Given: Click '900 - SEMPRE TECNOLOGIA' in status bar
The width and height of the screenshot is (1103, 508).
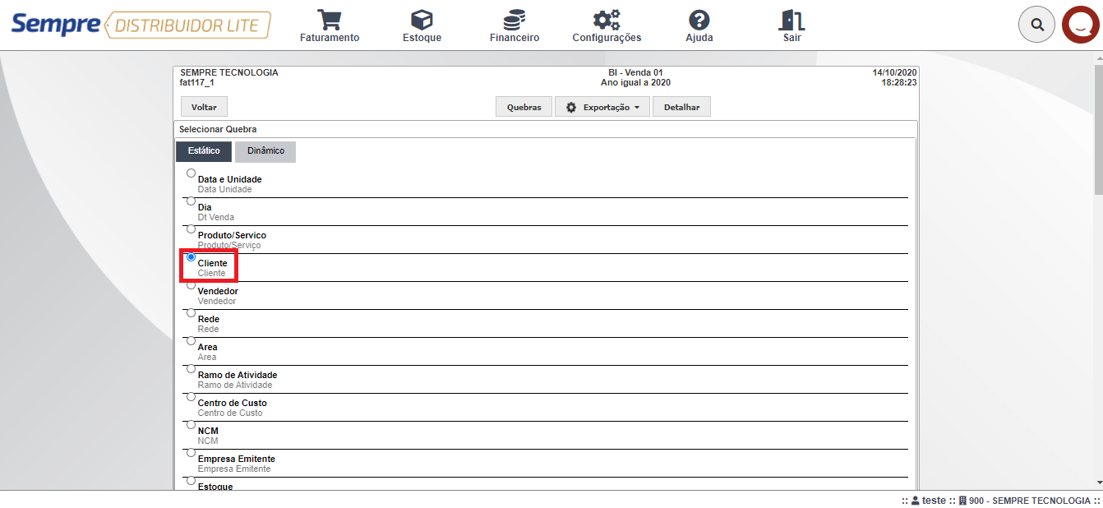Looking at the screenshot, I should point(1030,501).
